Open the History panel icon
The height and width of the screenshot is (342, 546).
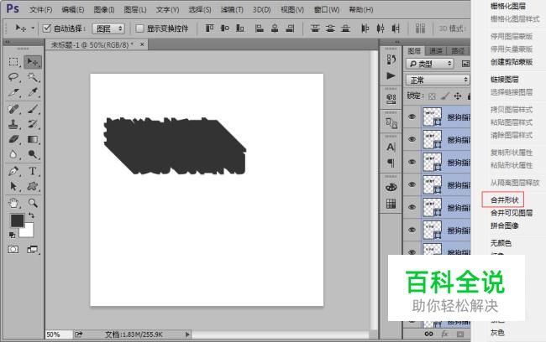coord(391,60)
